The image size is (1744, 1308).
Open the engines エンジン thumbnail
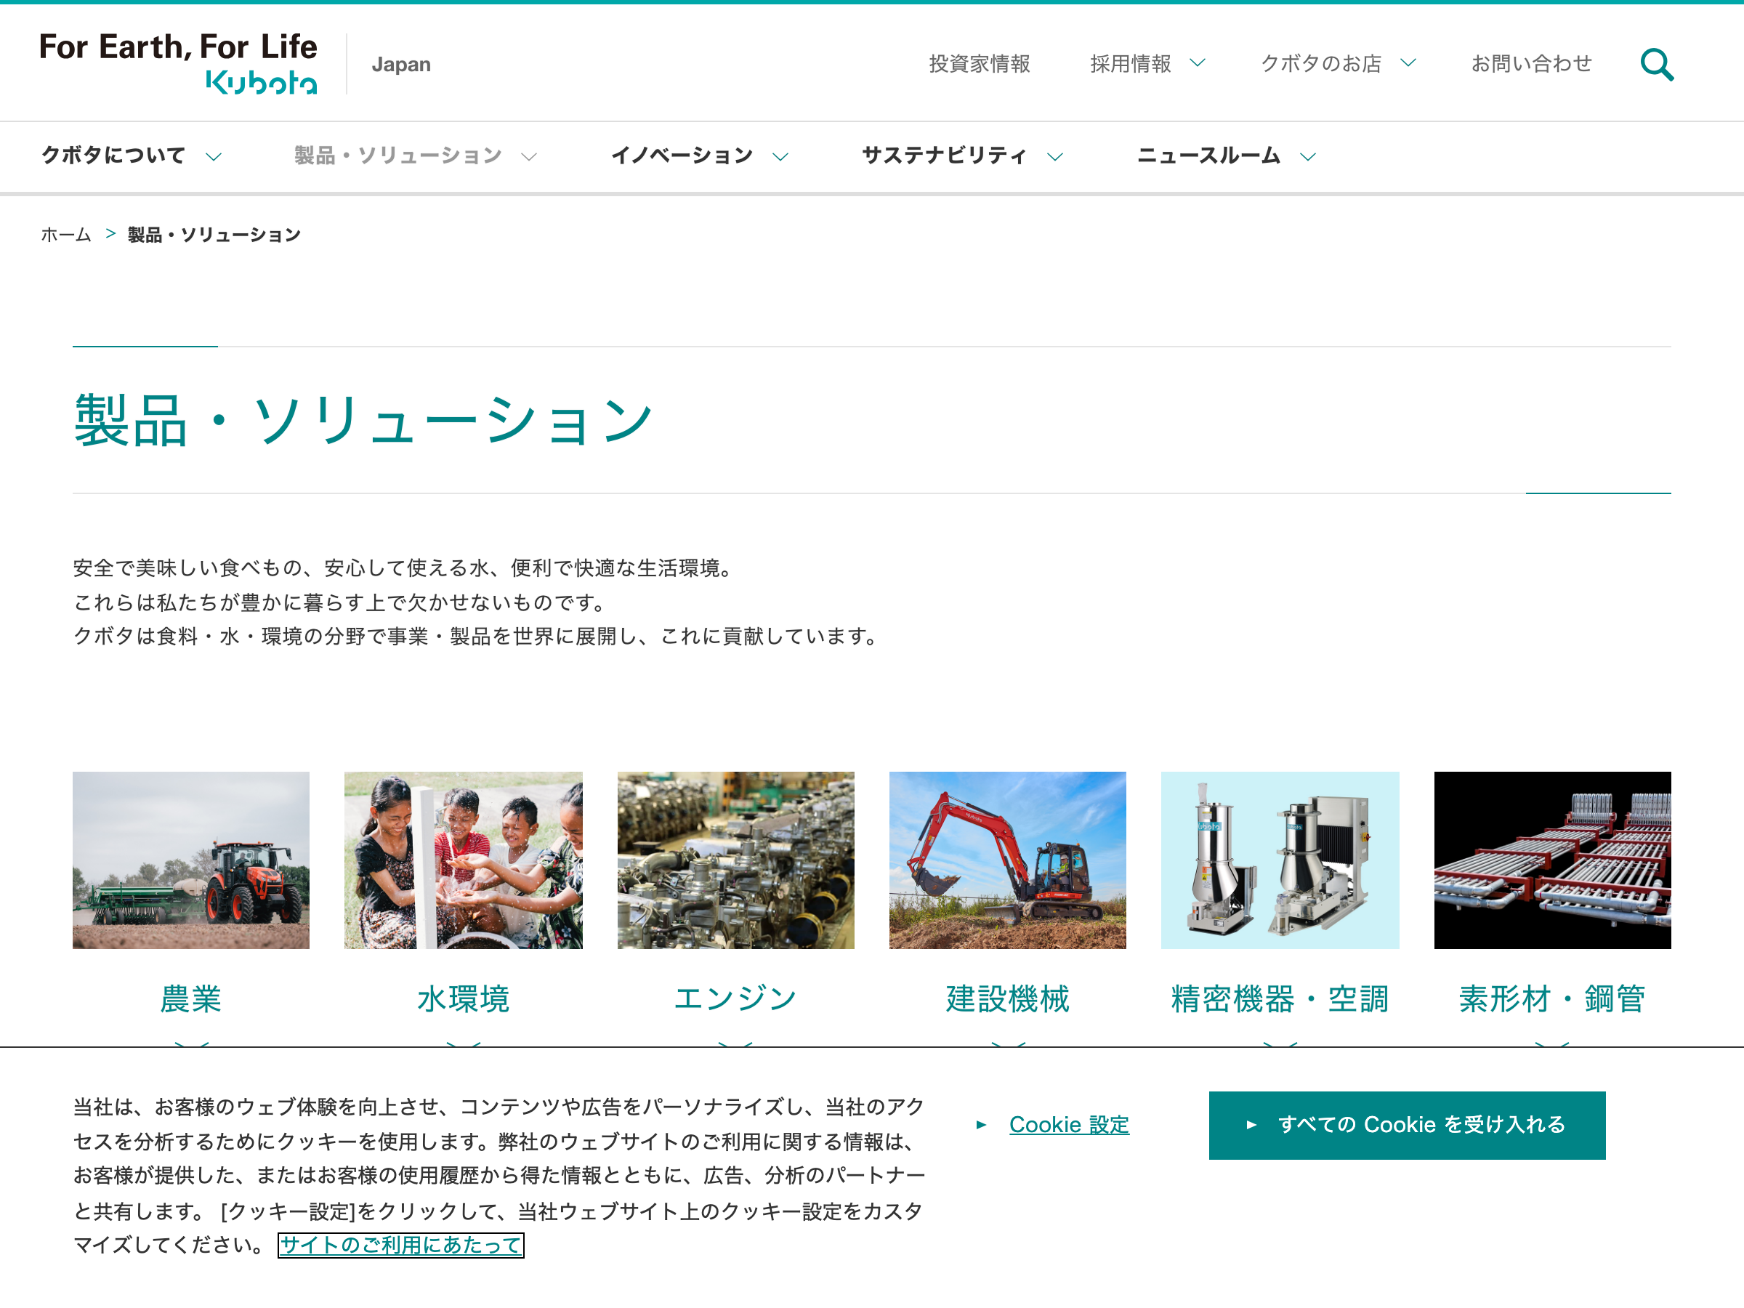click(735, 860)
